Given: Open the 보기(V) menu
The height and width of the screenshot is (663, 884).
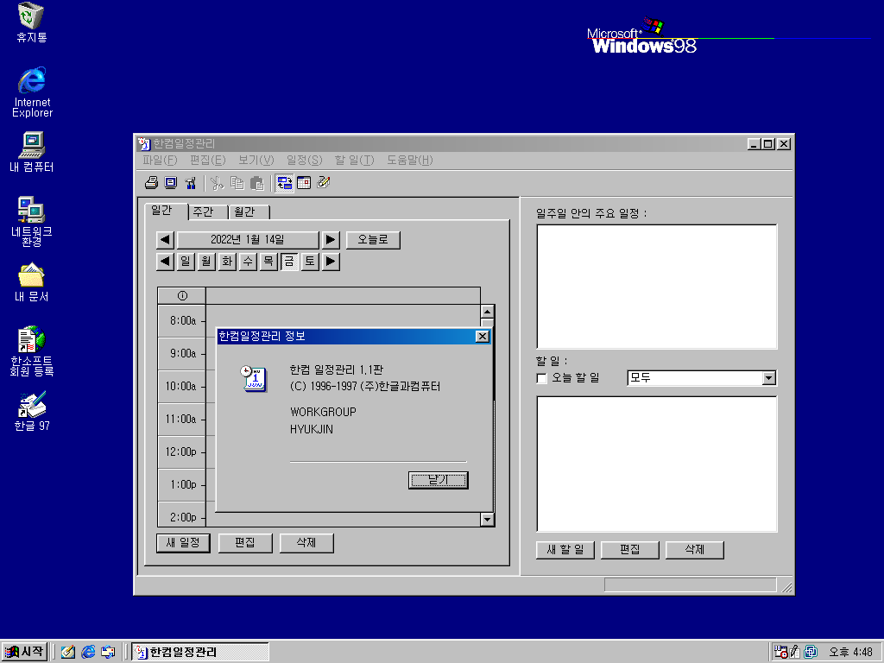Looking at the screenshot, I should coord(256,160).
